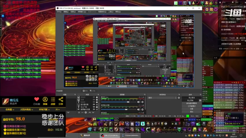Open 帮助(H) menu in OBS
The image size is (246, 138).
point(118,12)
